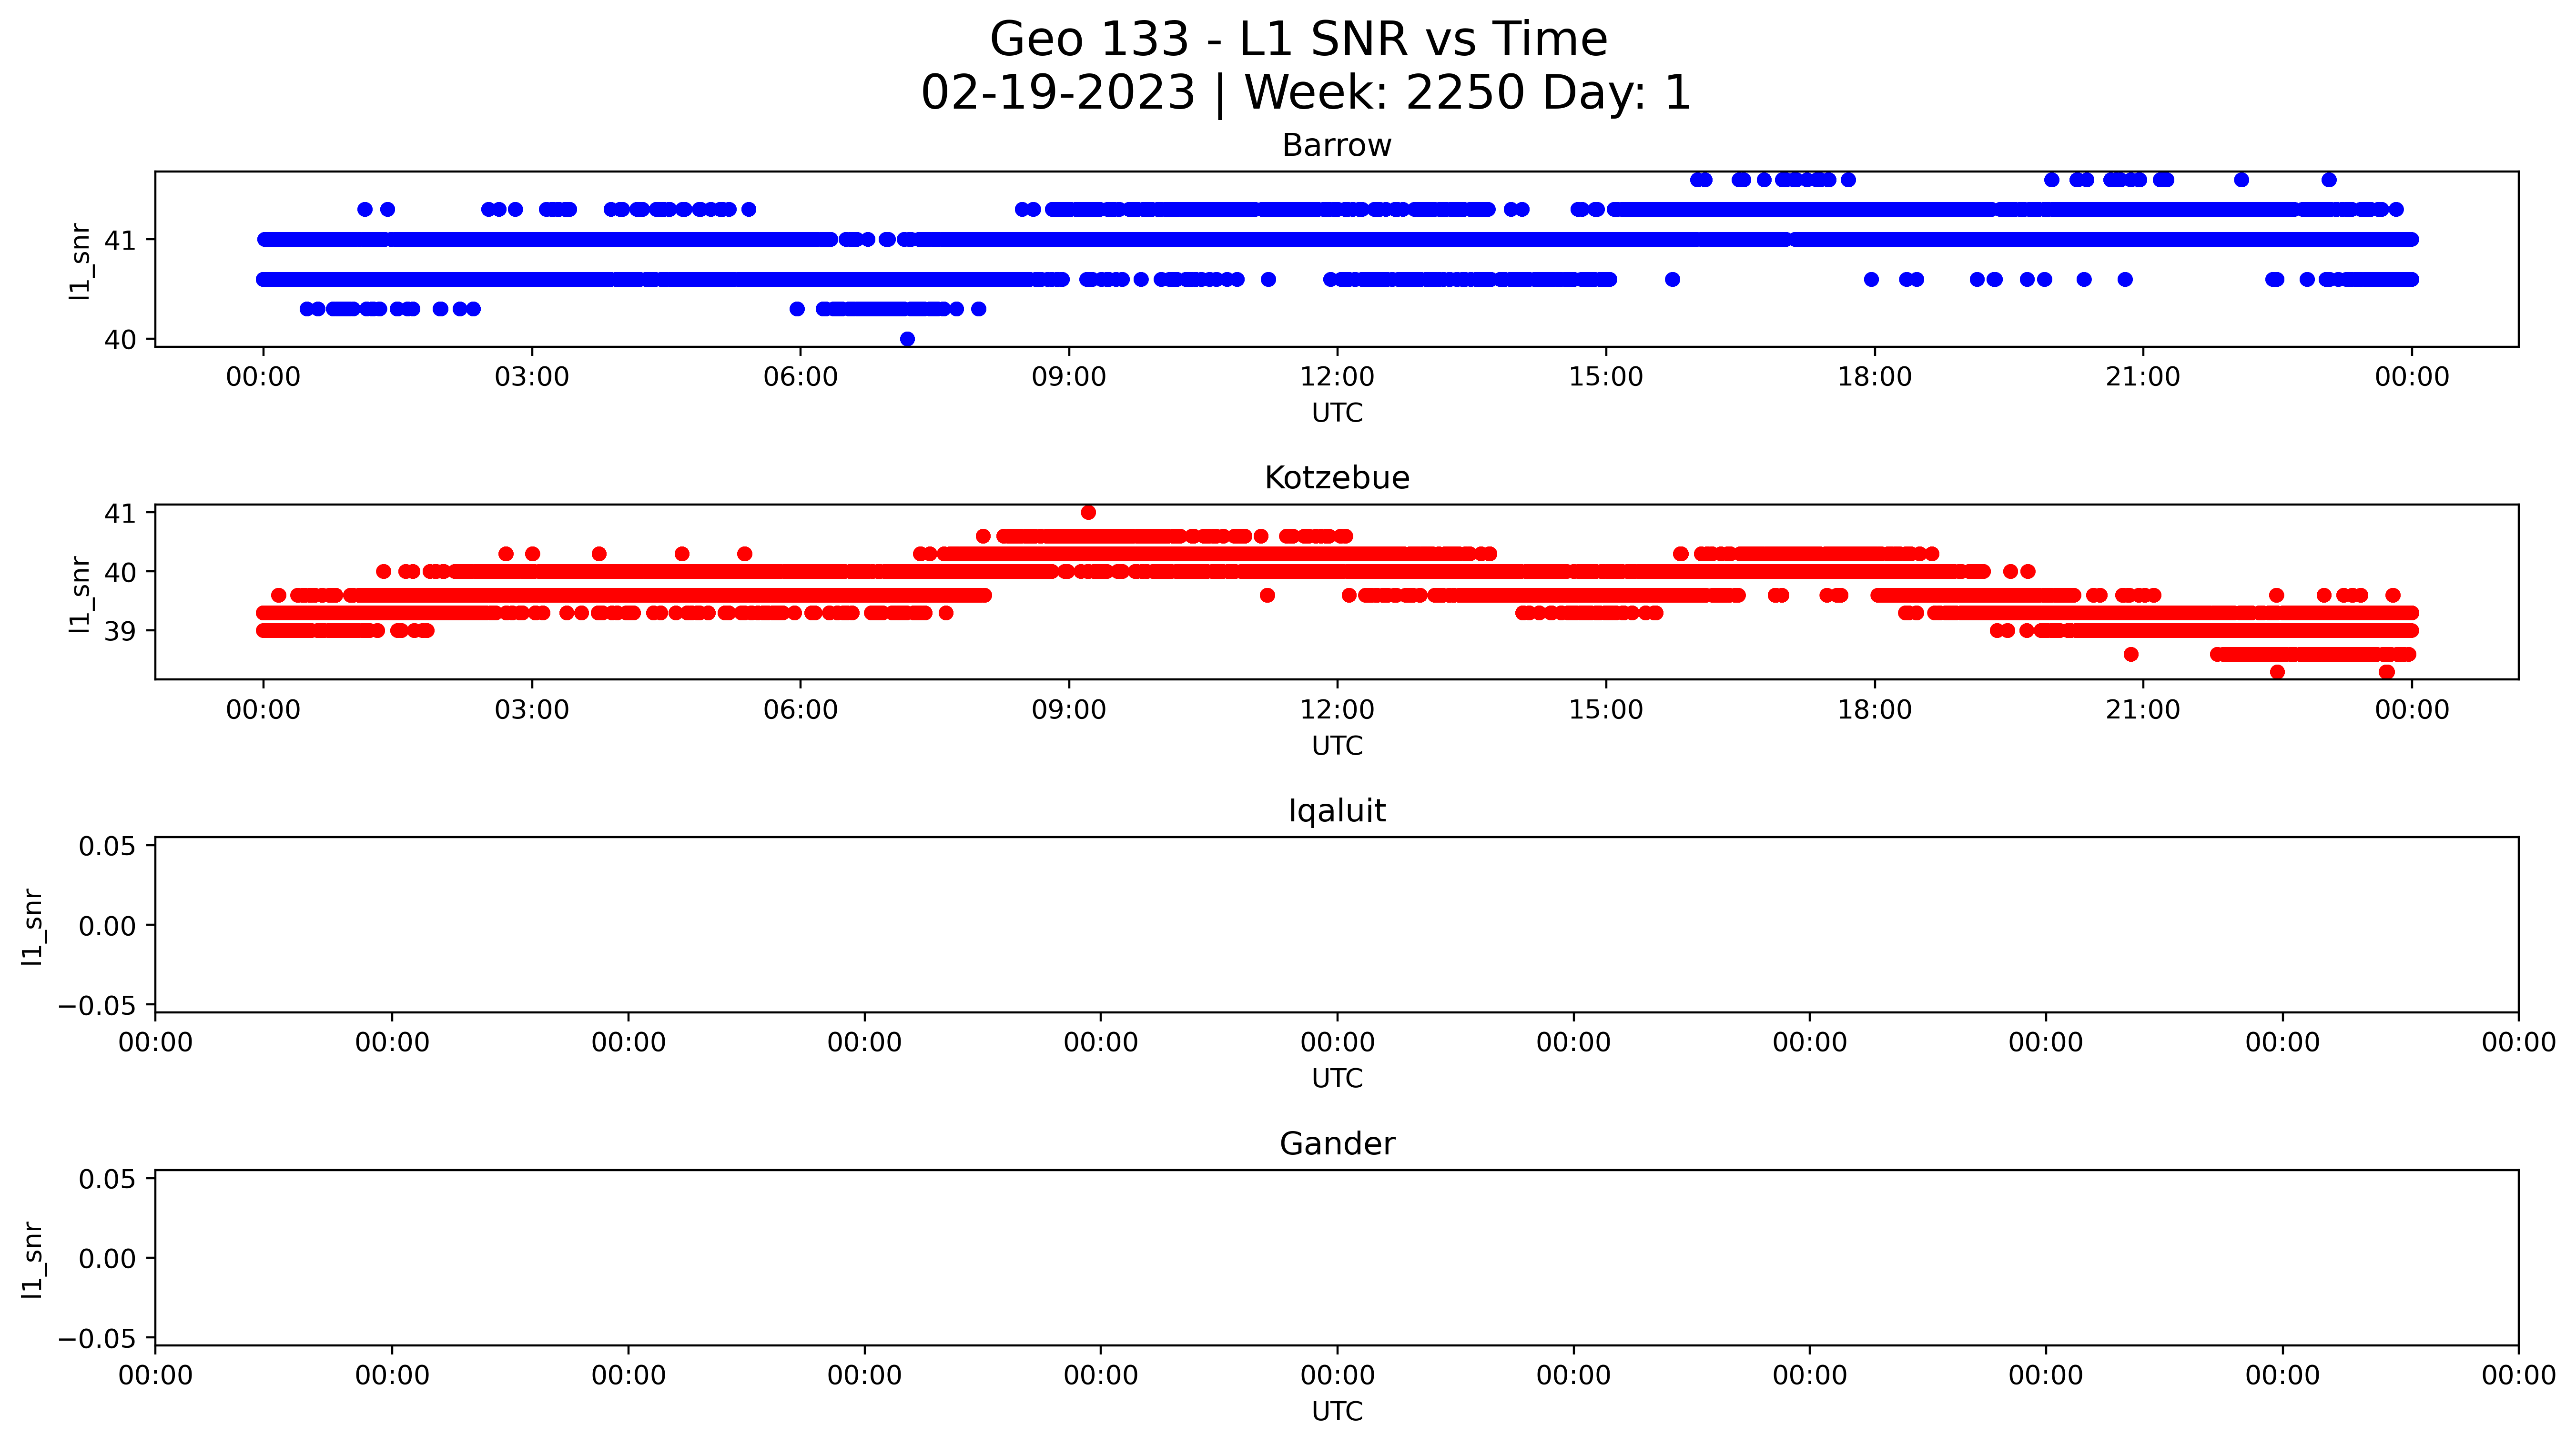Click the Barrow plot's '06:00' tick label
The height and width of the screenshot is (1445, 2576).
coord(800,377)
